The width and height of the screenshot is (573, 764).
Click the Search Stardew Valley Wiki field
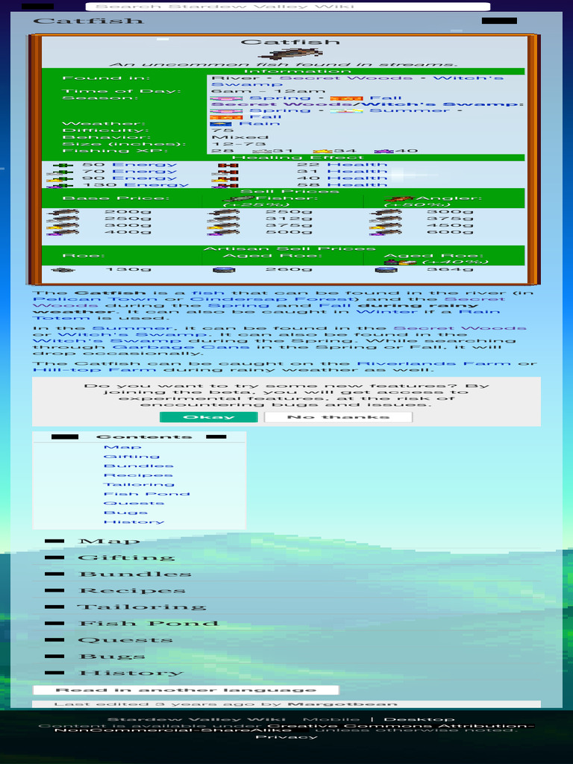(287, 6)
